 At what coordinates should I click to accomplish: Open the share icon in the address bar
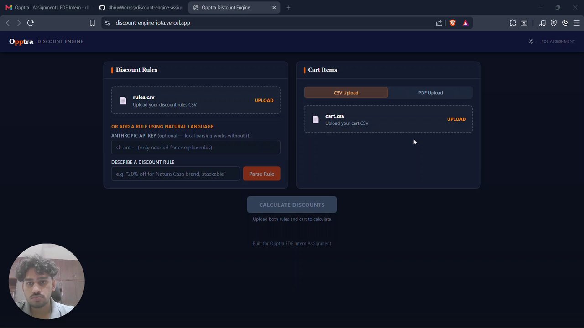[x=439, y=23]
